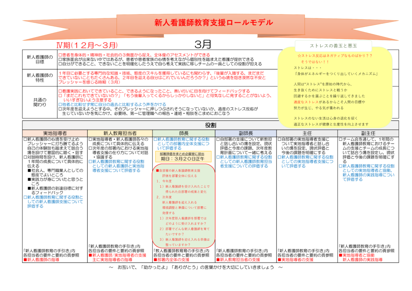Click the large 3月 month heading
Screen dimensions: 412x291
[203, 44]
